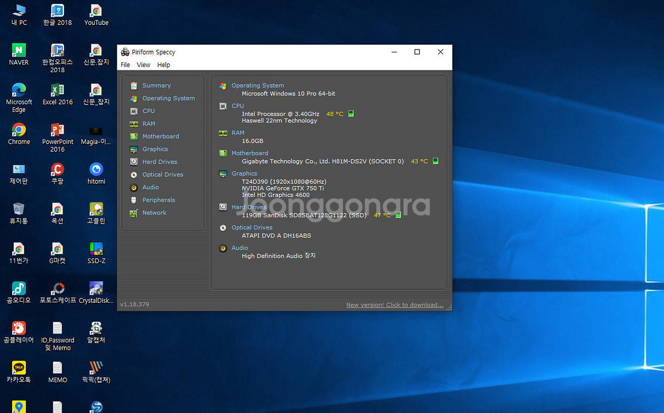Click the monitor icon beside Graphics heading
This screenshot has width=664, height=413.
[x=223, y=173]
